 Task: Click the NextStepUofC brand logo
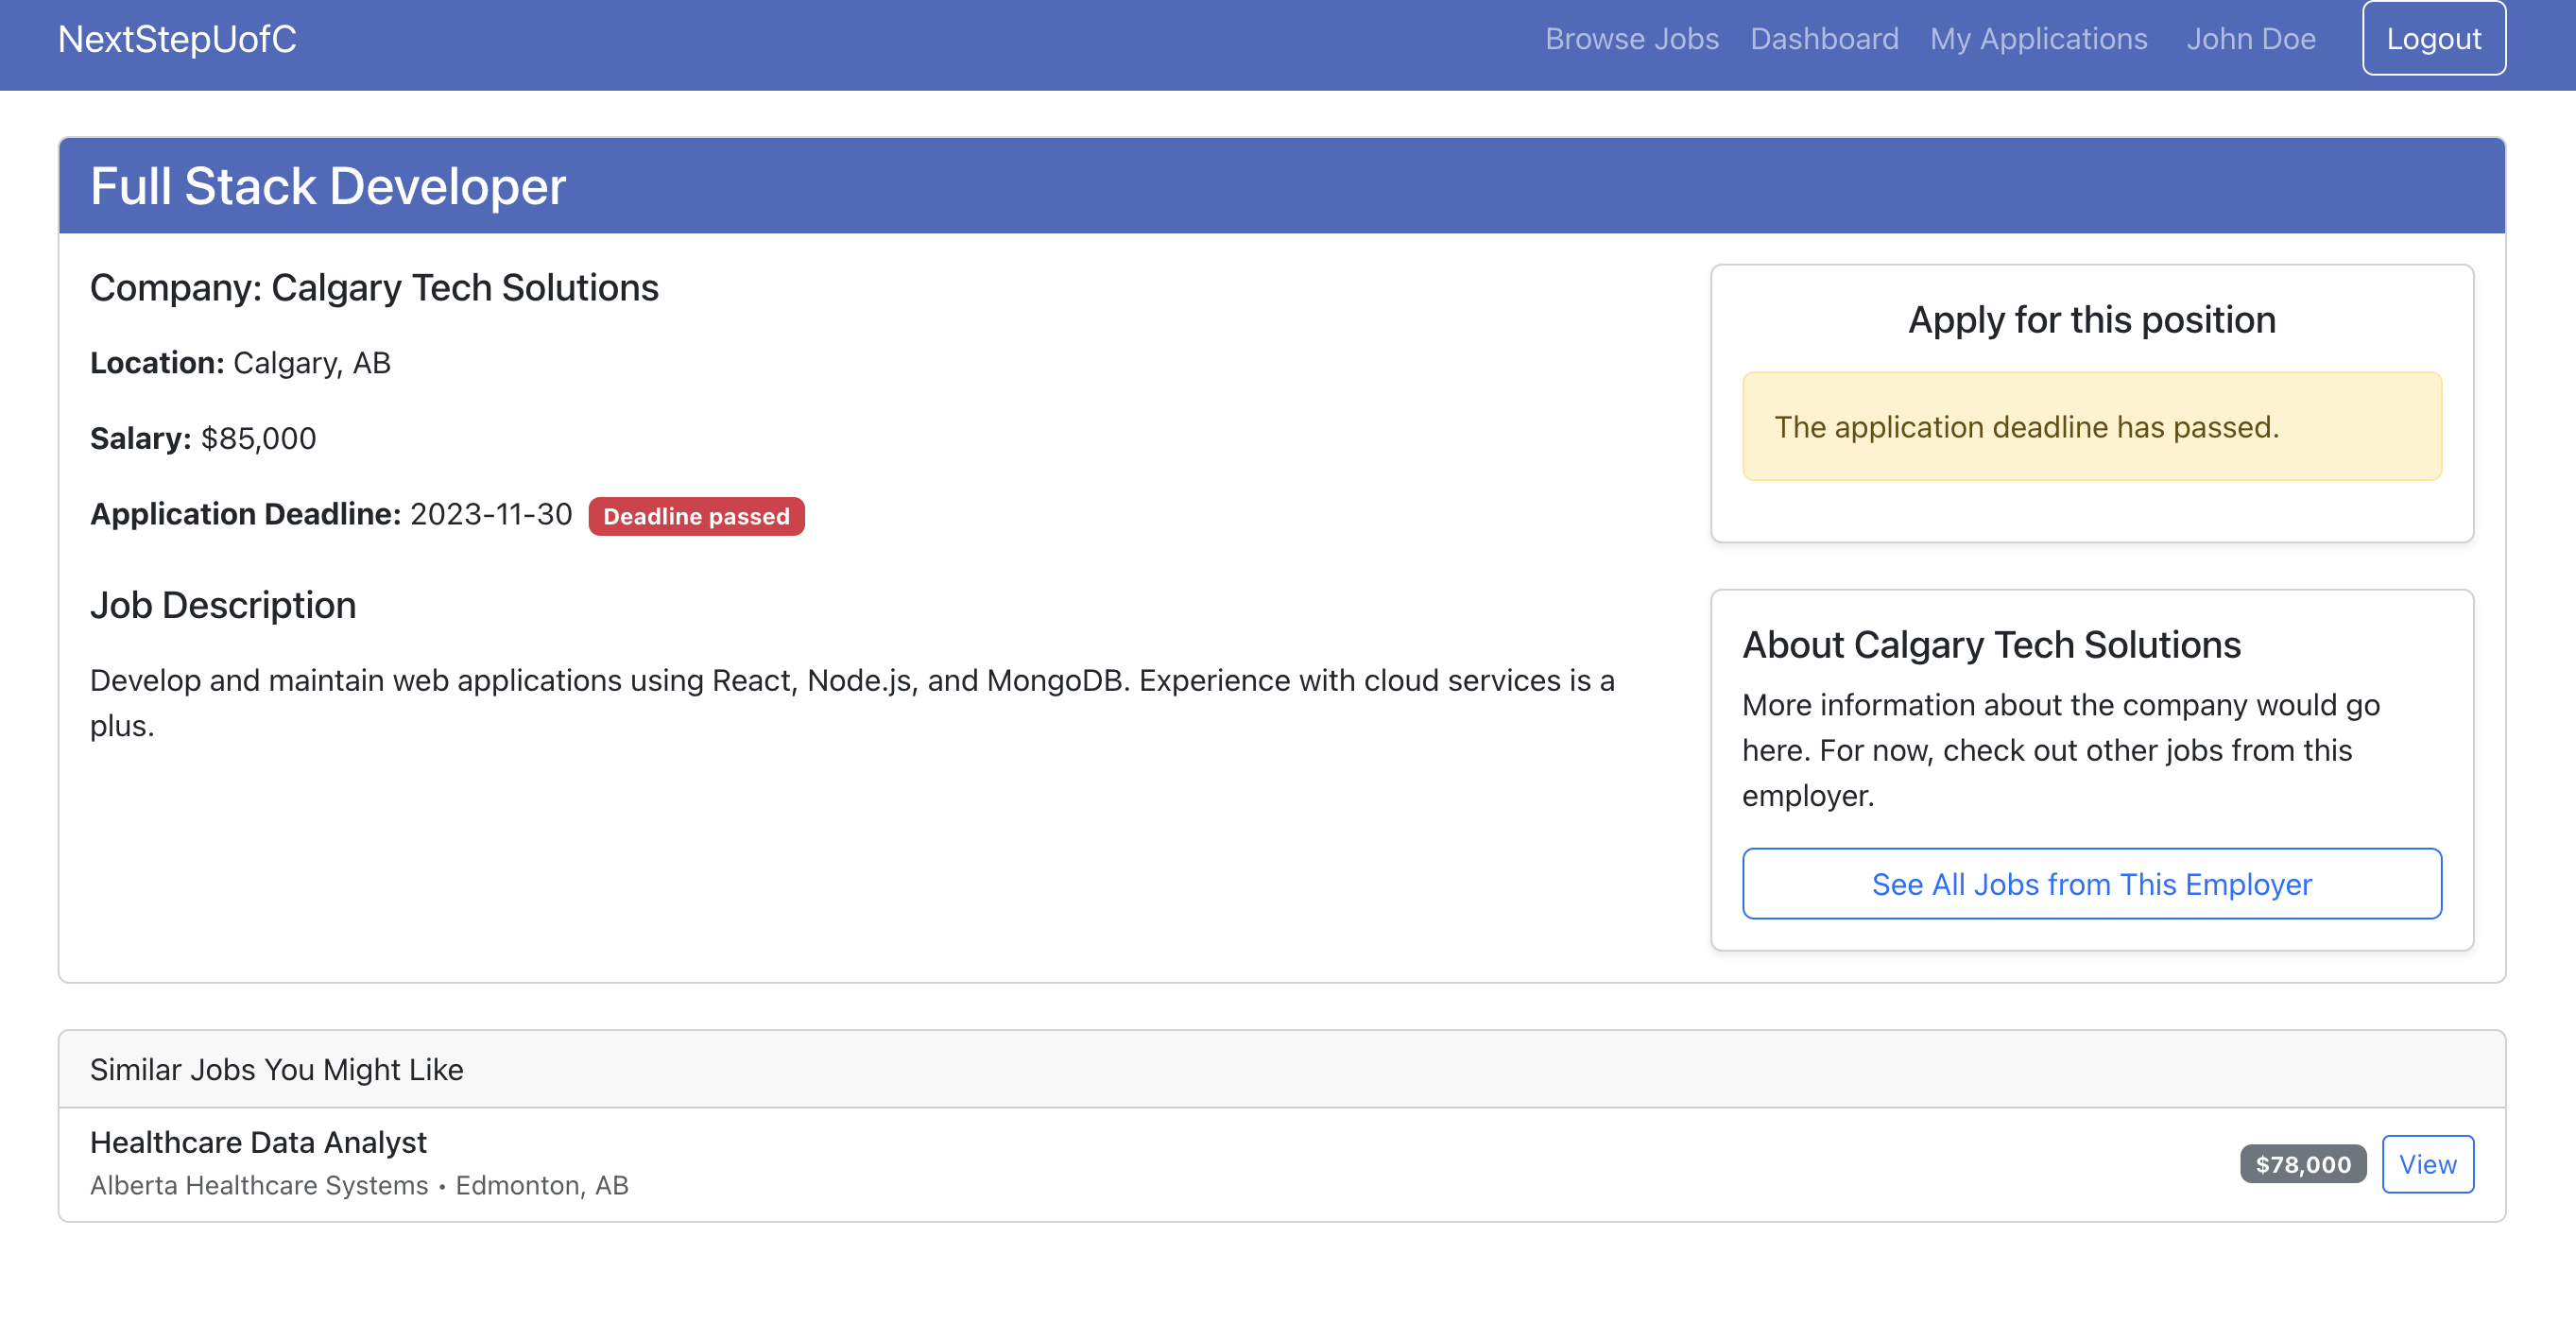177,39
